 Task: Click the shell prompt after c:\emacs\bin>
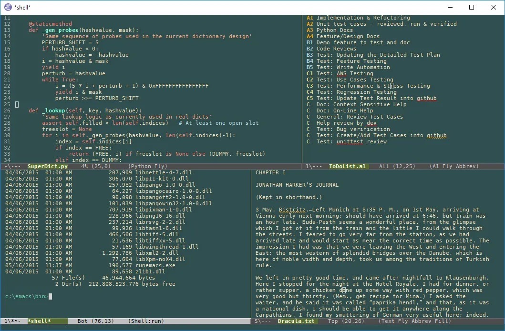[x=50, y=296]
